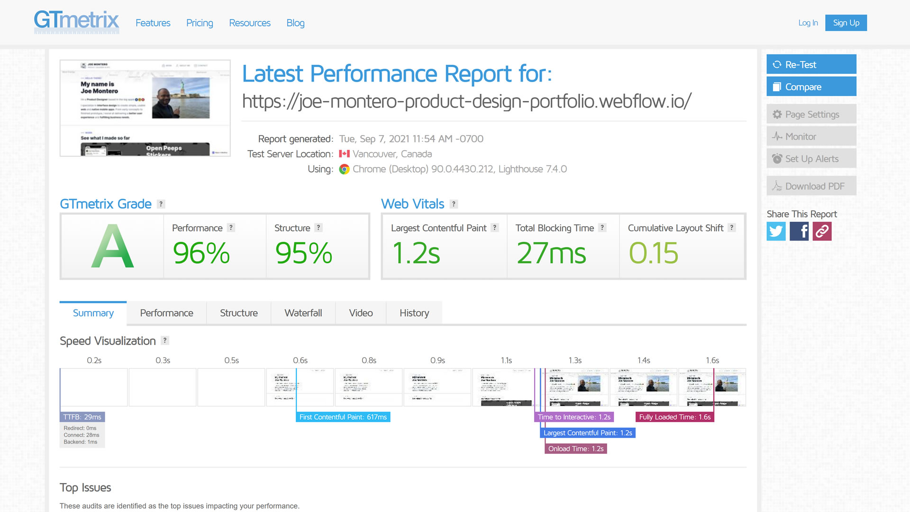This screenshot has height=512, width=910.
Task: Click the 0.6s filmstrip frame
Action: [x=300, y=387]
